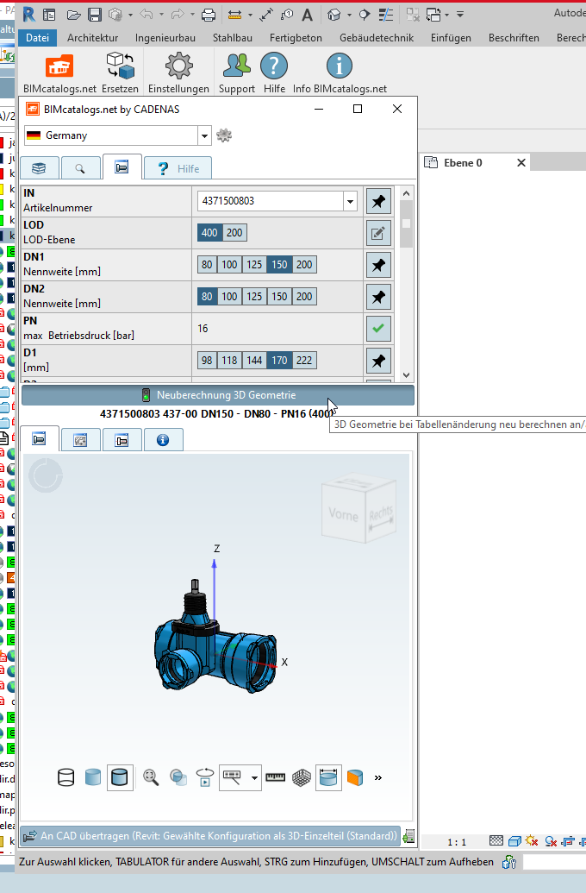This screenshot has width=586, height=893.
Task: Switch to Einfügen ribbon tab
Action: 452,38
